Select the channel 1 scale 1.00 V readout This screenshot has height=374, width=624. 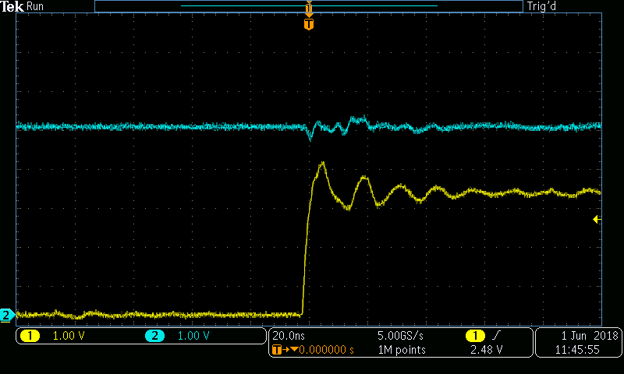(x=69, y=336)
